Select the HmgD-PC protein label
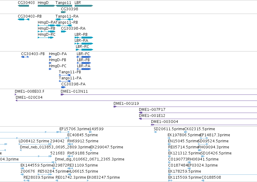This screenshot has width=257, height=182. tap(58, 66)
